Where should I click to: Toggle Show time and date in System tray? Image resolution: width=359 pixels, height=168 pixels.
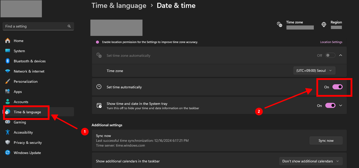(330, 106)
